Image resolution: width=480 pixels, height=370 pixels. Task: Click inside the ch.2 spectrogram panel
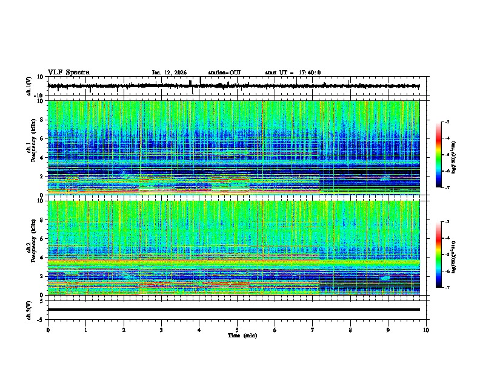tap(233, 248)
